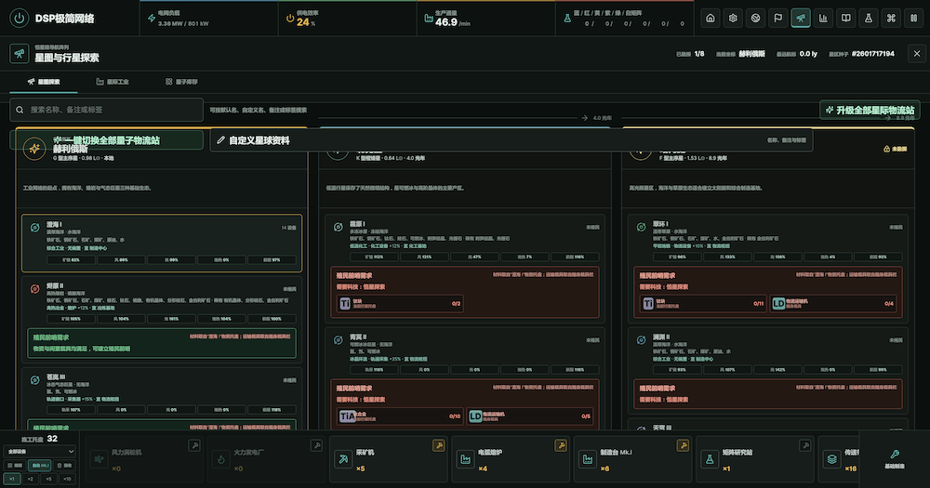Toggle the wrench pin on 风力涡轮机 card
The height and width of the screenshot is (488, 930).
[194, 445]
